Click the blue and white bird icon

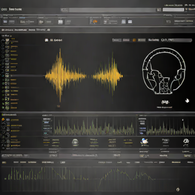(x=144, y=141)
